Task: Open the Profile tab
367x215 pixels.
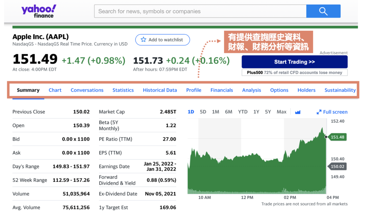Action: 194,90
